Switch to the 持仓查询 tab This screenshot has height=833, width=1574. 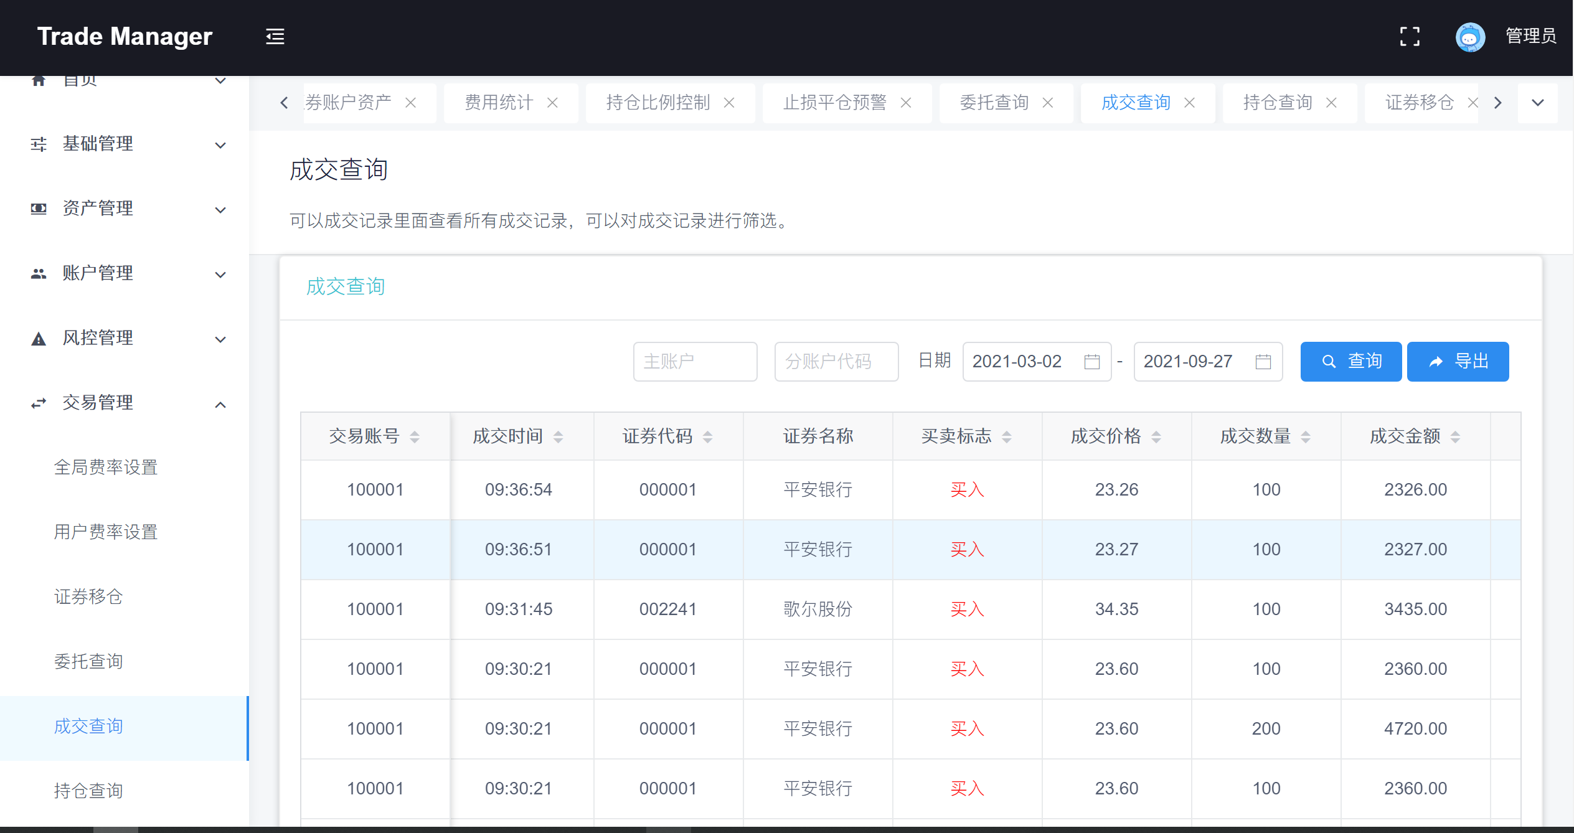point(1278,103)
